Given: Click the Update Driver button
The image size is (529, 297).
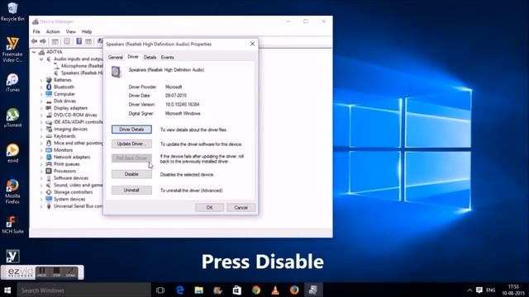Looking at the screenshot, I should tap(131, 144).
